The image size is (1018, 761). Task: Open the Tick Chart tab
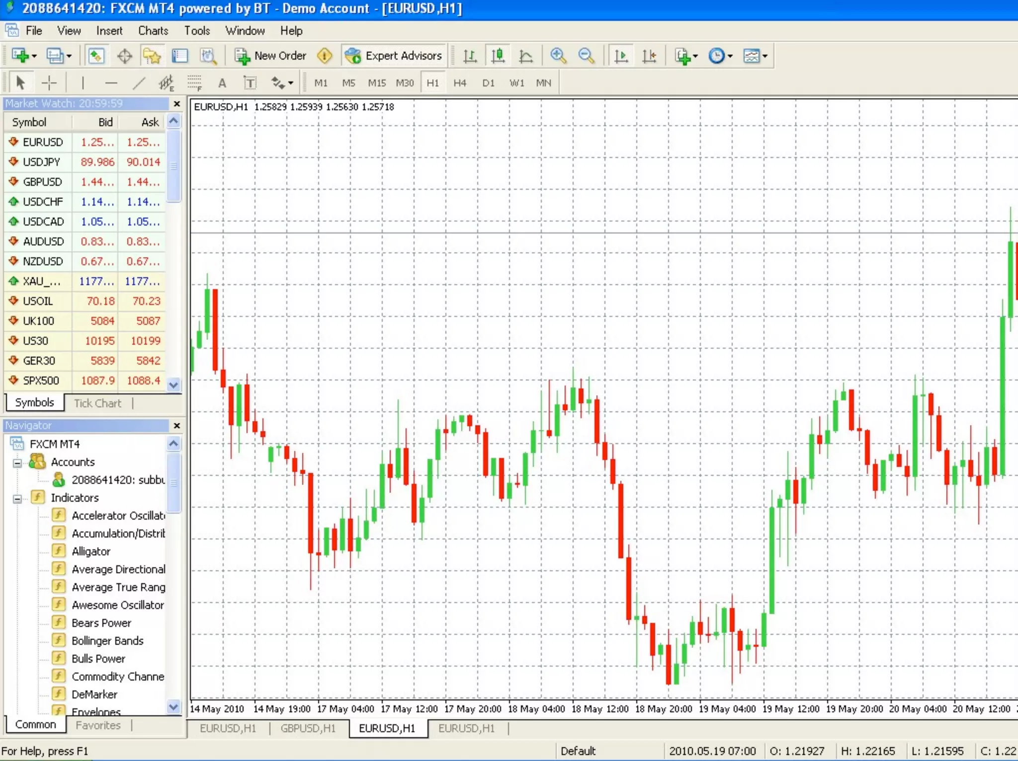97,403
